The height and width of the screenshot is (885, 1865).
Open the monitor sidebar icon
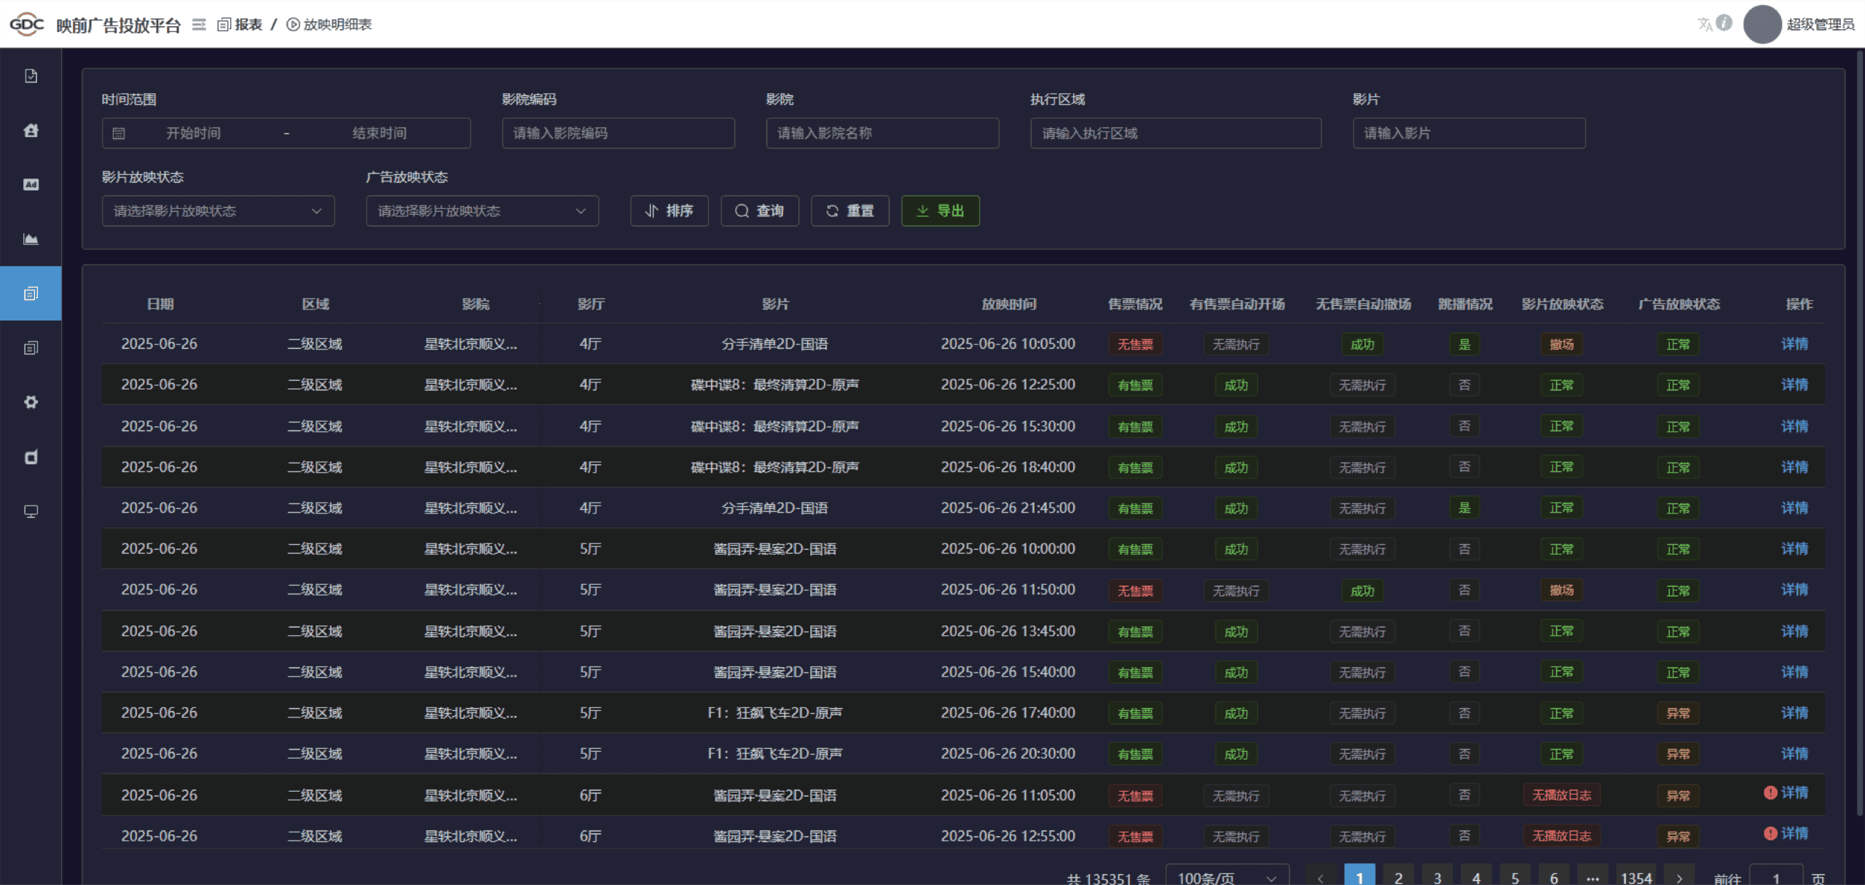click(31, 511)
